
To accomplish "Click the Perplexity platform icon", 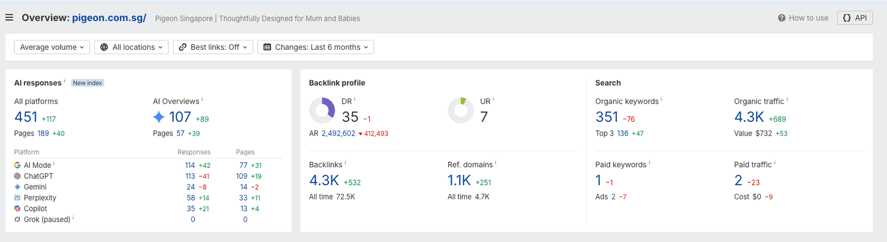I will [18, 198].
